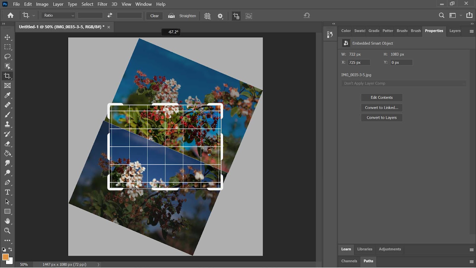Viewport: 476px width, 268px height.
Task: Select the Clone Stamp tool
Action: pos(7,124)
